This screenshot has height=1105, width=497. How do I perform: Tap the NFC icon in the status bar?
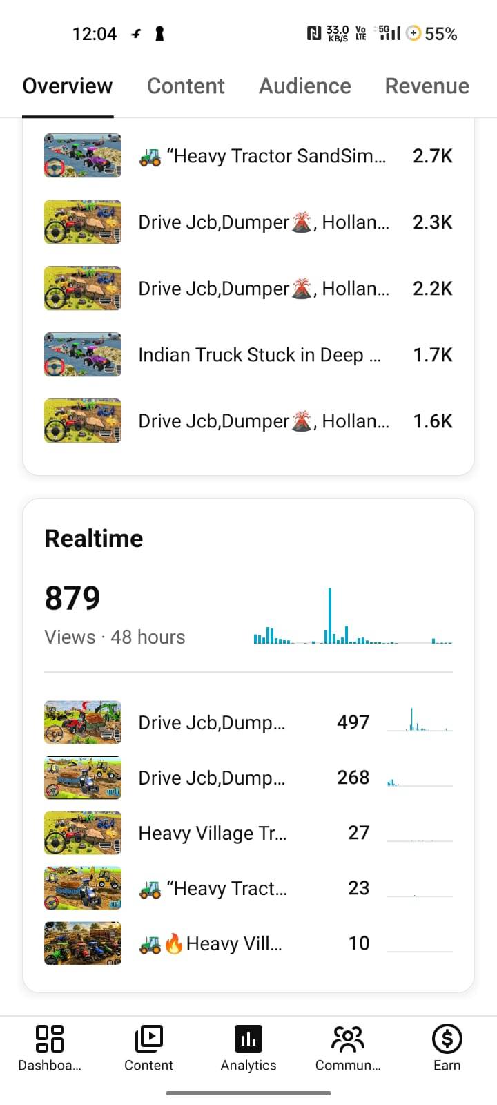point(313,33)
